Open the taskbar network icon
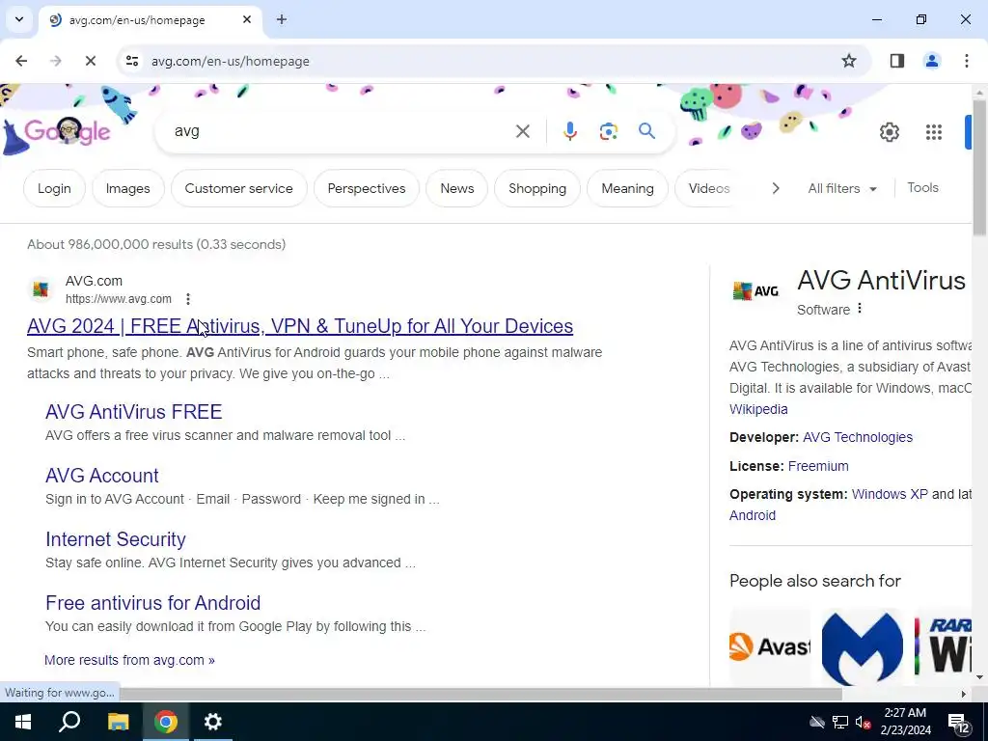 tap(840, 722)
